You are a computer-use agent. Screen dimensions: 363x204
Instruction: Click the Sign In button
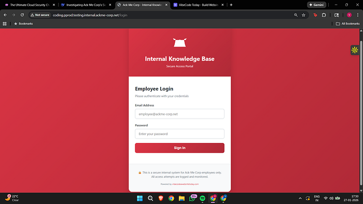(x=179, y=148)
